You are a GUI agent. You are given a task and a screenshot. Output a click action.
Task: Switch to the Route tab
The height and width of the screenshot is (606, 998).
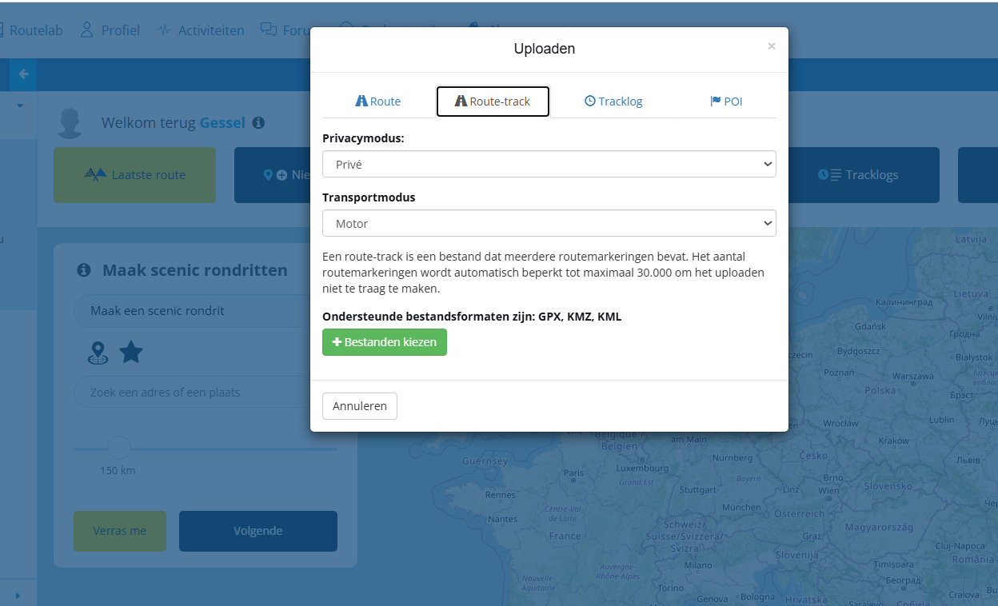(x=378, y=102)
